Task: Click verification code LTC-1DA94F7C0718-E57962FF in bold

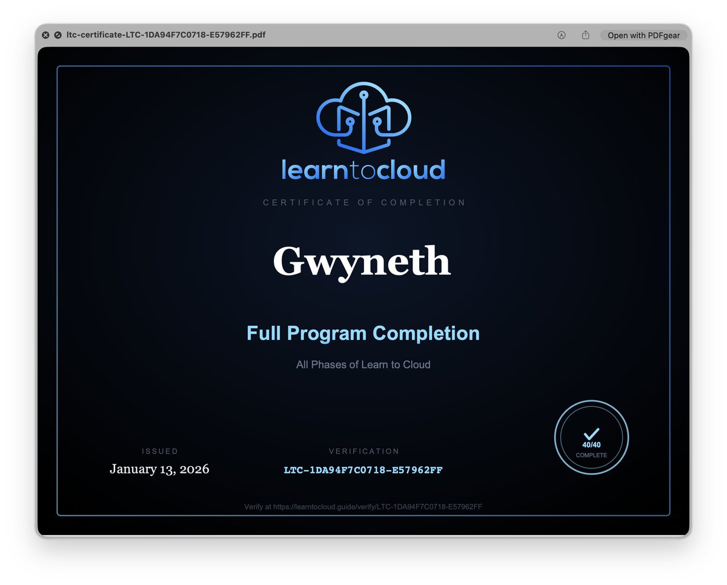Action: 363,470
